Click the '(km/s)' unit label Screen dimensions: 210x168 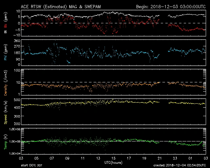click(x=6, y=107)
